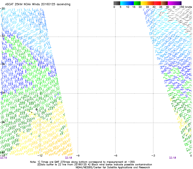Click the -6 longitude axis label
This screenshot has width=193, height=169.
click(116, 156)
